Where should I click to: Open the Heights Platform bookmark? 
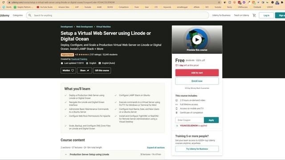(24, 7)
